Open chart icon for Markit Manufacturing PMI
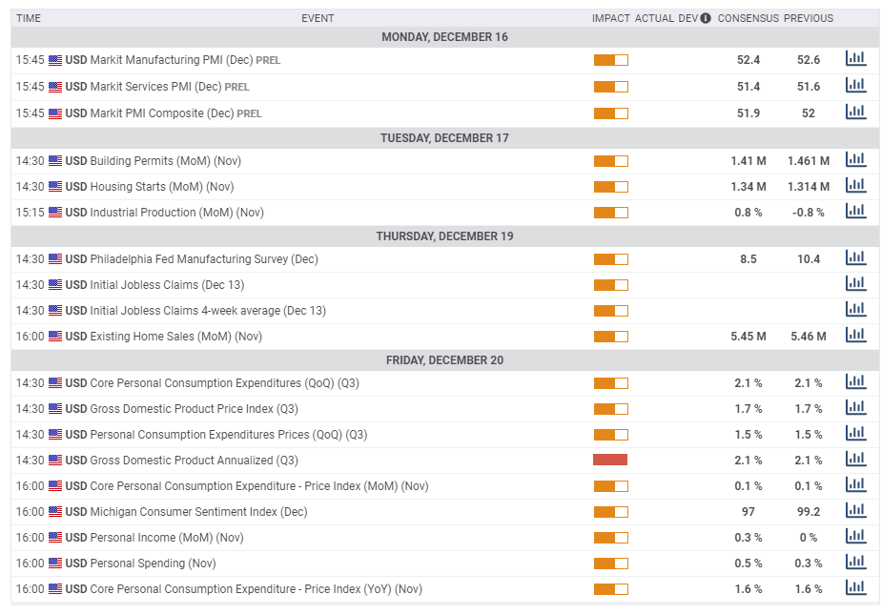Screen dimensions: 882x615 (855, 58)
